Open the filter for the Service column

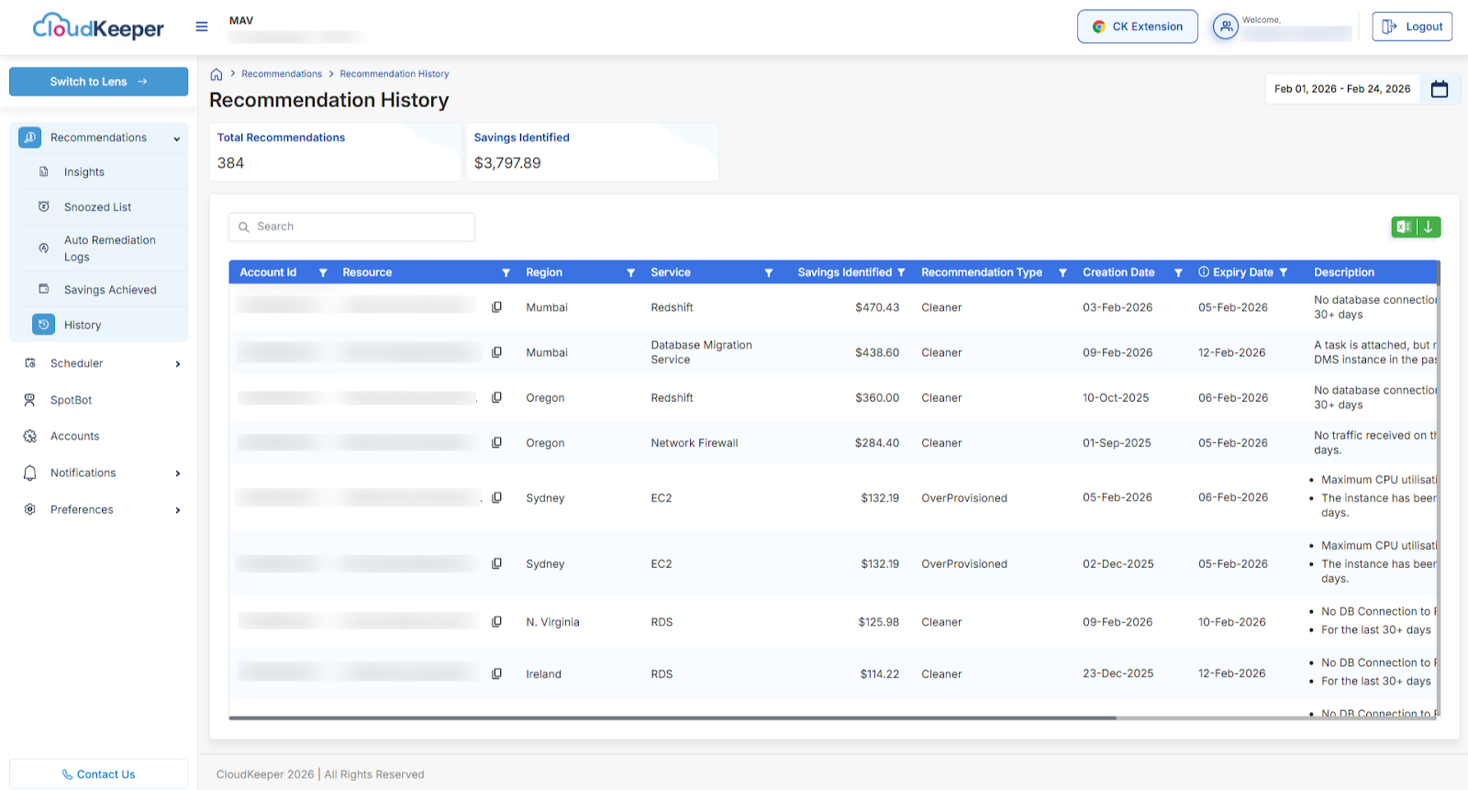tap(768, 273)
